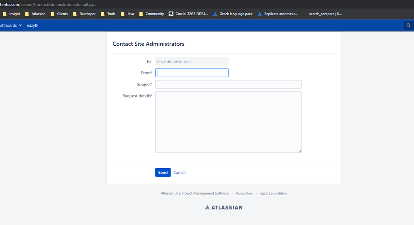Click the From input field
Image resolution: width=414 pixels, height=225 pixels.
(x=192, y=73)
